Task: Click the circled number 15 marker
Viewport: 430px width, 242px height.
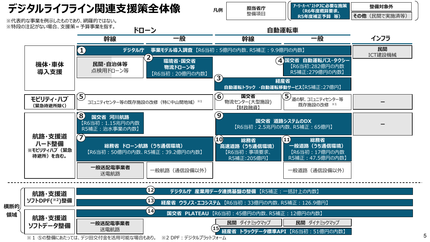Action: (216, 228)
